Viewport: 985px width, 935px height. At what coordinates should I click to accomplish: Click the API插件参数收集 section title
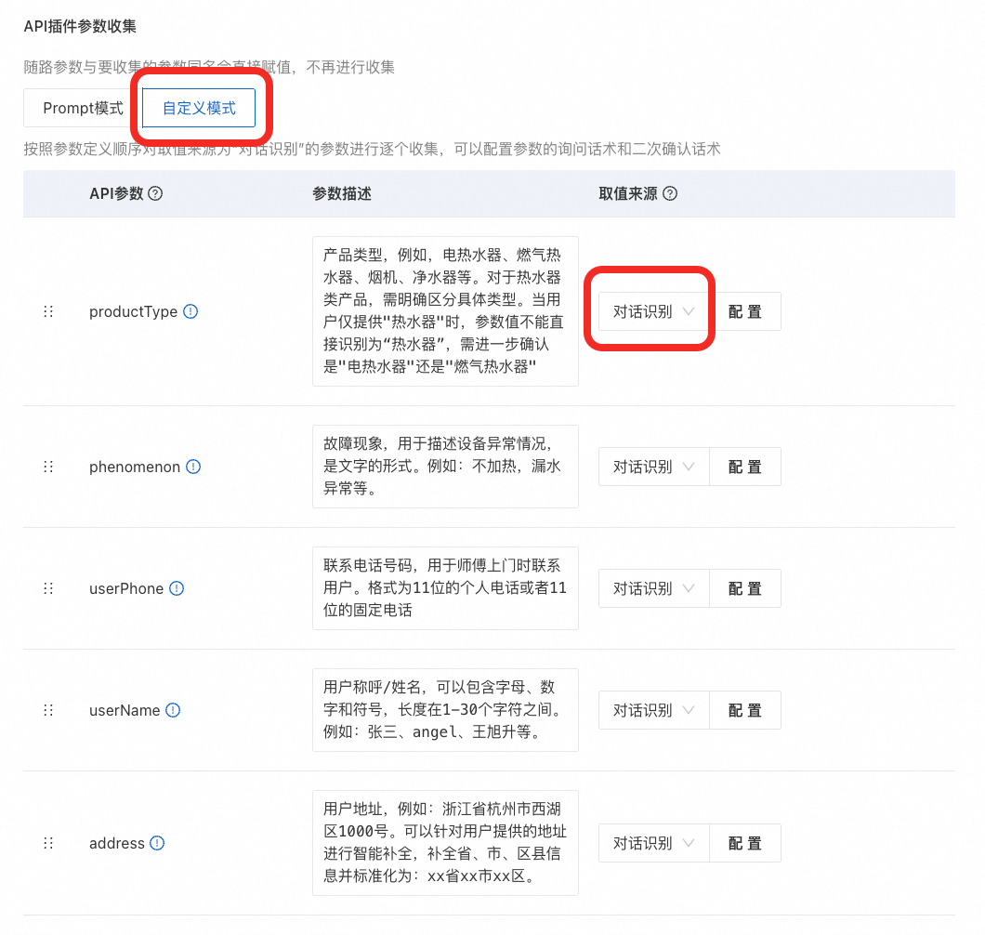click(x=80, y=26)
